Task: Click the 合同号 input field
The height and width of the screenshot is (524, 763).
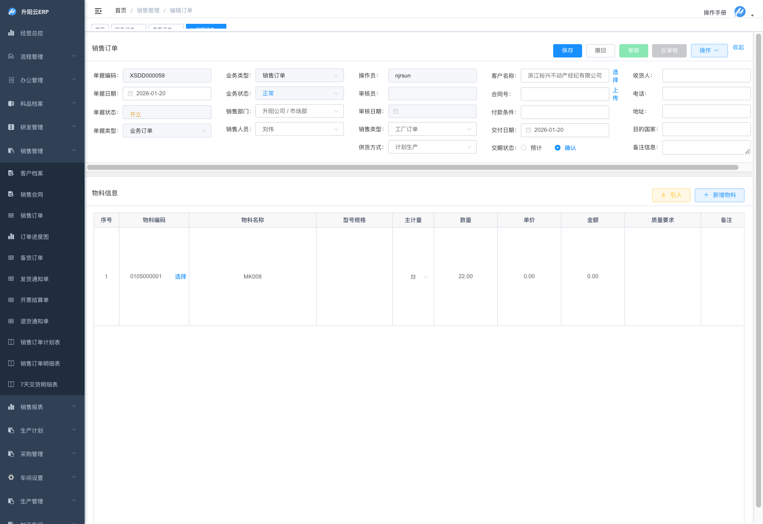Action: point(565,94)
